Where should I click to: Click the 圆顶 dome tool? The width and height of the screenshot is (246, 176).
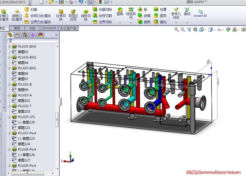(x=160, y=16)
